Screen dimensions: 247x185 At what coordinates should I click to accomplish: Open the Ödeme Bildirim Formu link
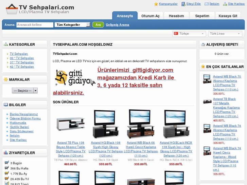pos(25,118)
